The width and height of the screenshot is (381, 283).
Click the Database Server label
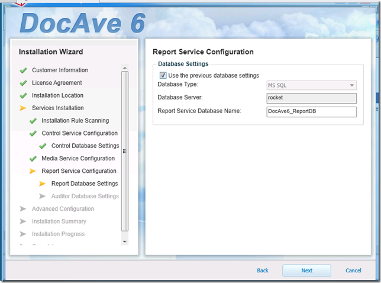[x=180, y=98]
